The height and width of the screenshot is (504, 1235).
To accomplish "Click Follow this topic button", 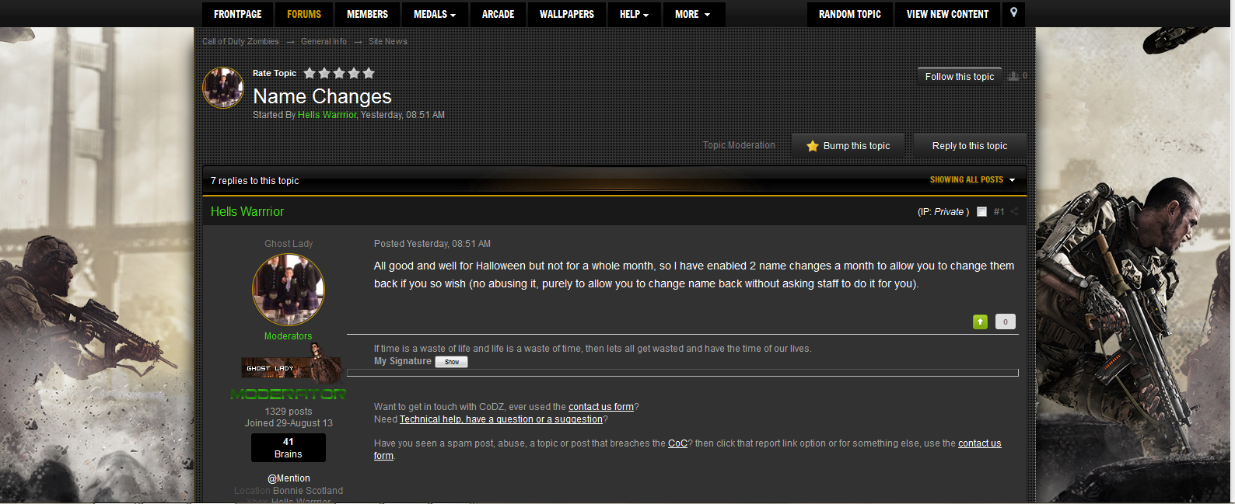I will point(960,76).
